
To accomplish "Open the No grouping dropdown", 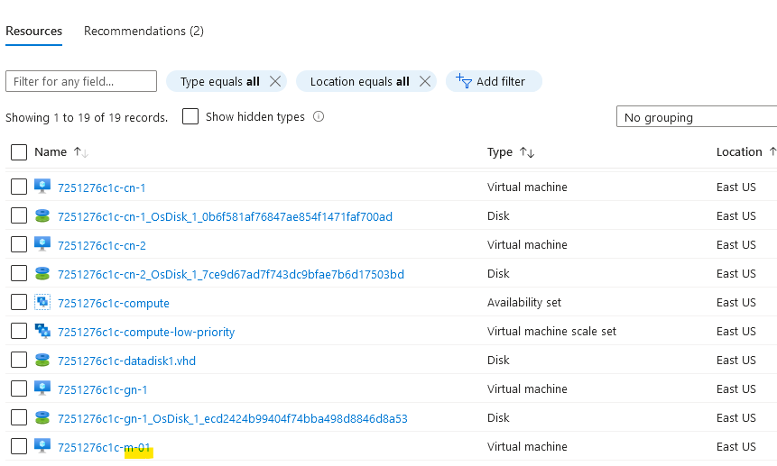I will [x=696, y=117].
